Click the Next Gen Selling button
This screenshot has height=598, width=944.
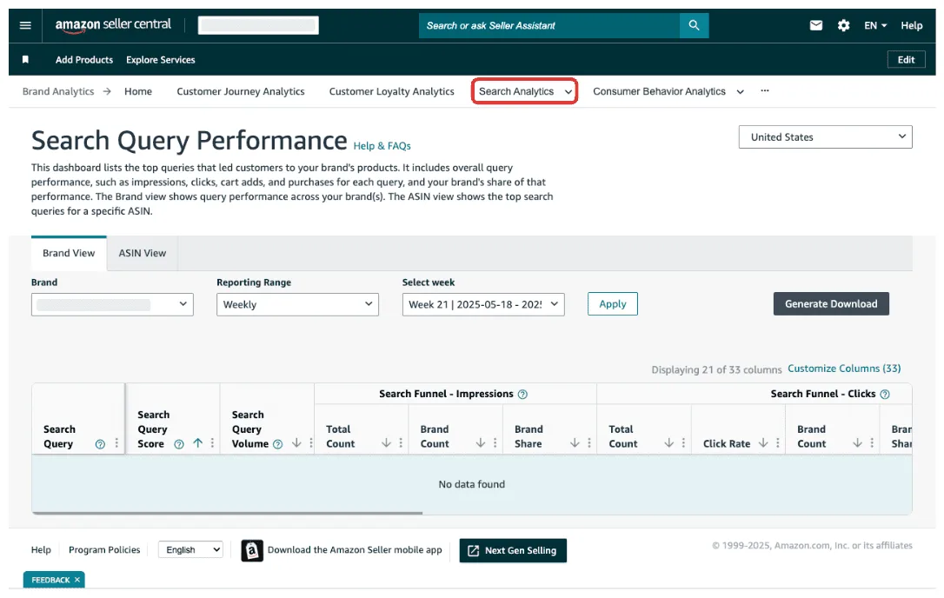point(513,550)
